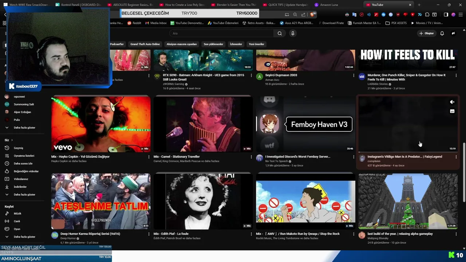Open the browser extensions puzzle icon
The height and width of the screenshot is (262, 466).
tap(427, 15)
